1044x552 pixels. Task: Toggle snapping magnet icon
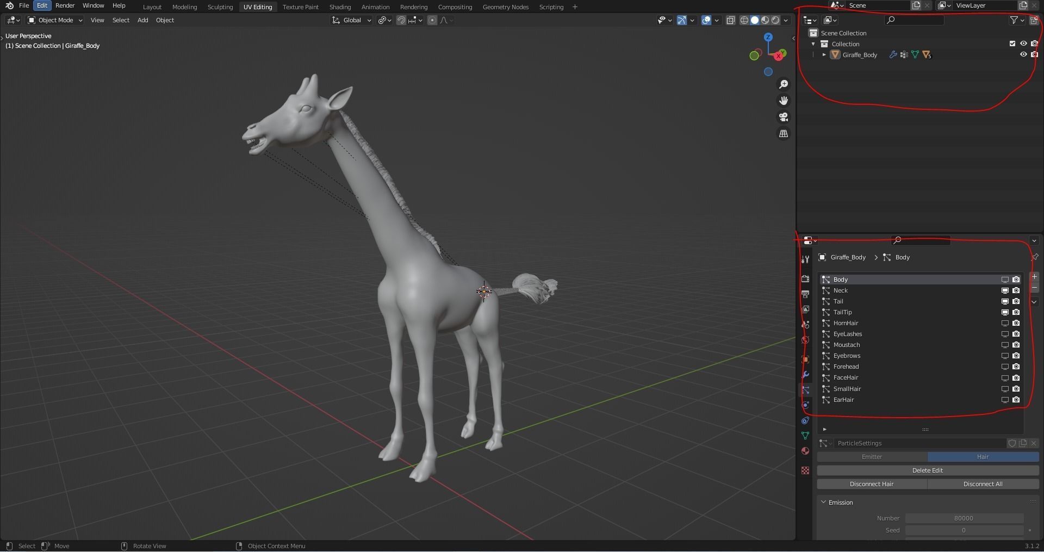[401, 20]
